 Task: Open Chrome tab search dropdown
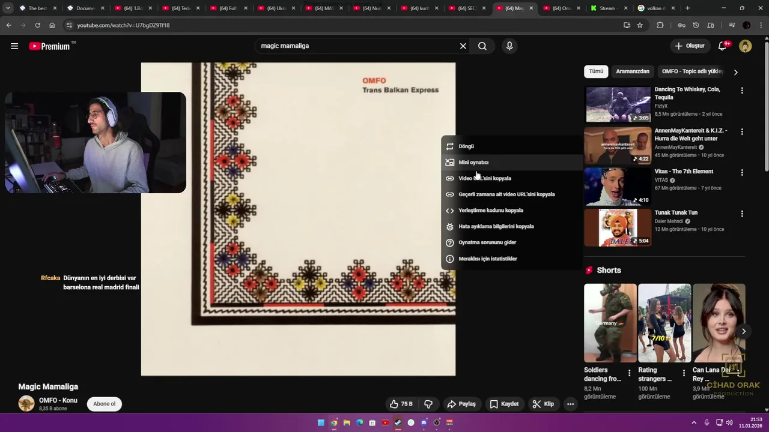8,8
